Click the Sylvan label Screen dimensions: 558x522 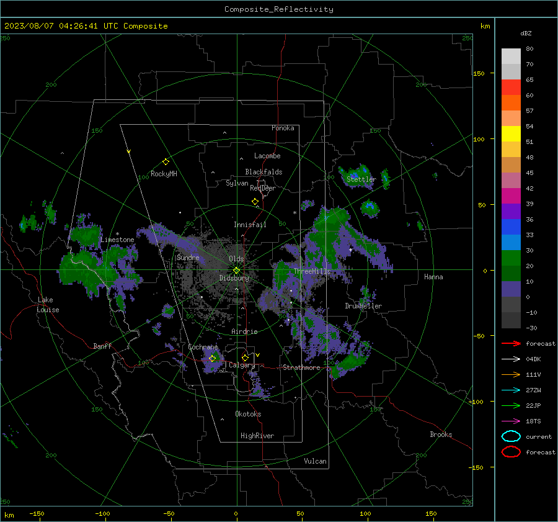[237, 183]
